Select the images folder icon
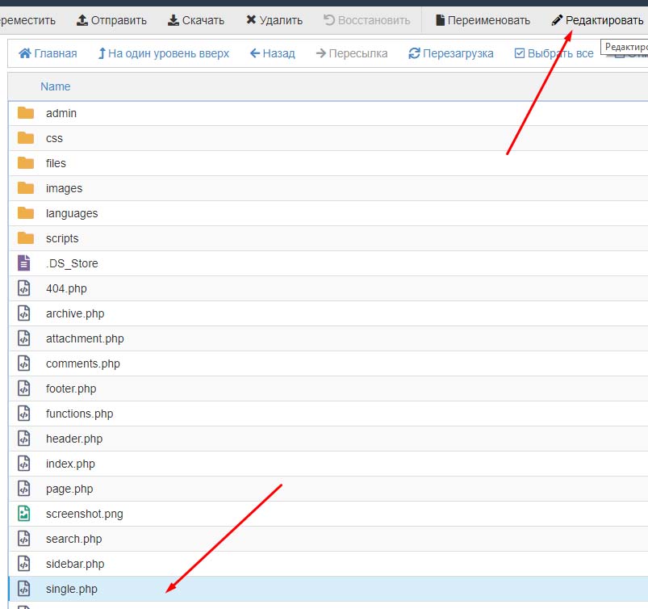Screen dimensions: 648x609 [26, 188]
